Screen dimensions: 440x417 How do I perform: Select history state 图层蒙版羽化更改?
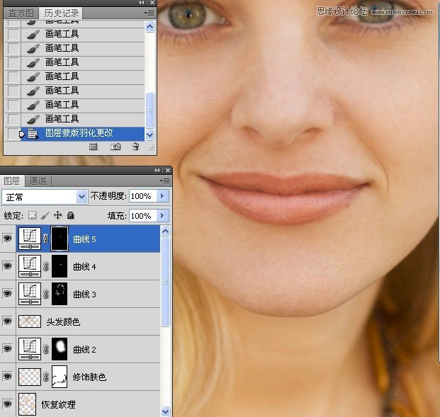(x=82, y=134)
